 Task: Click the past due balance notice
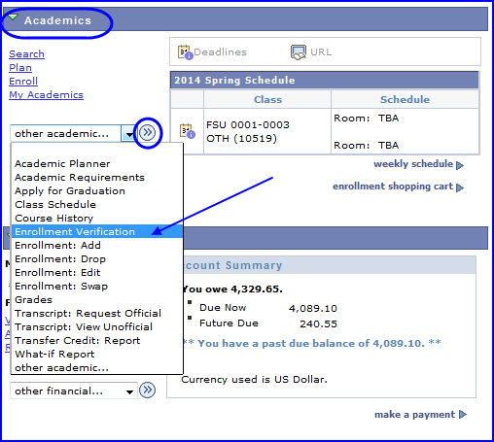pyautogui.click(x=311, y=343)
